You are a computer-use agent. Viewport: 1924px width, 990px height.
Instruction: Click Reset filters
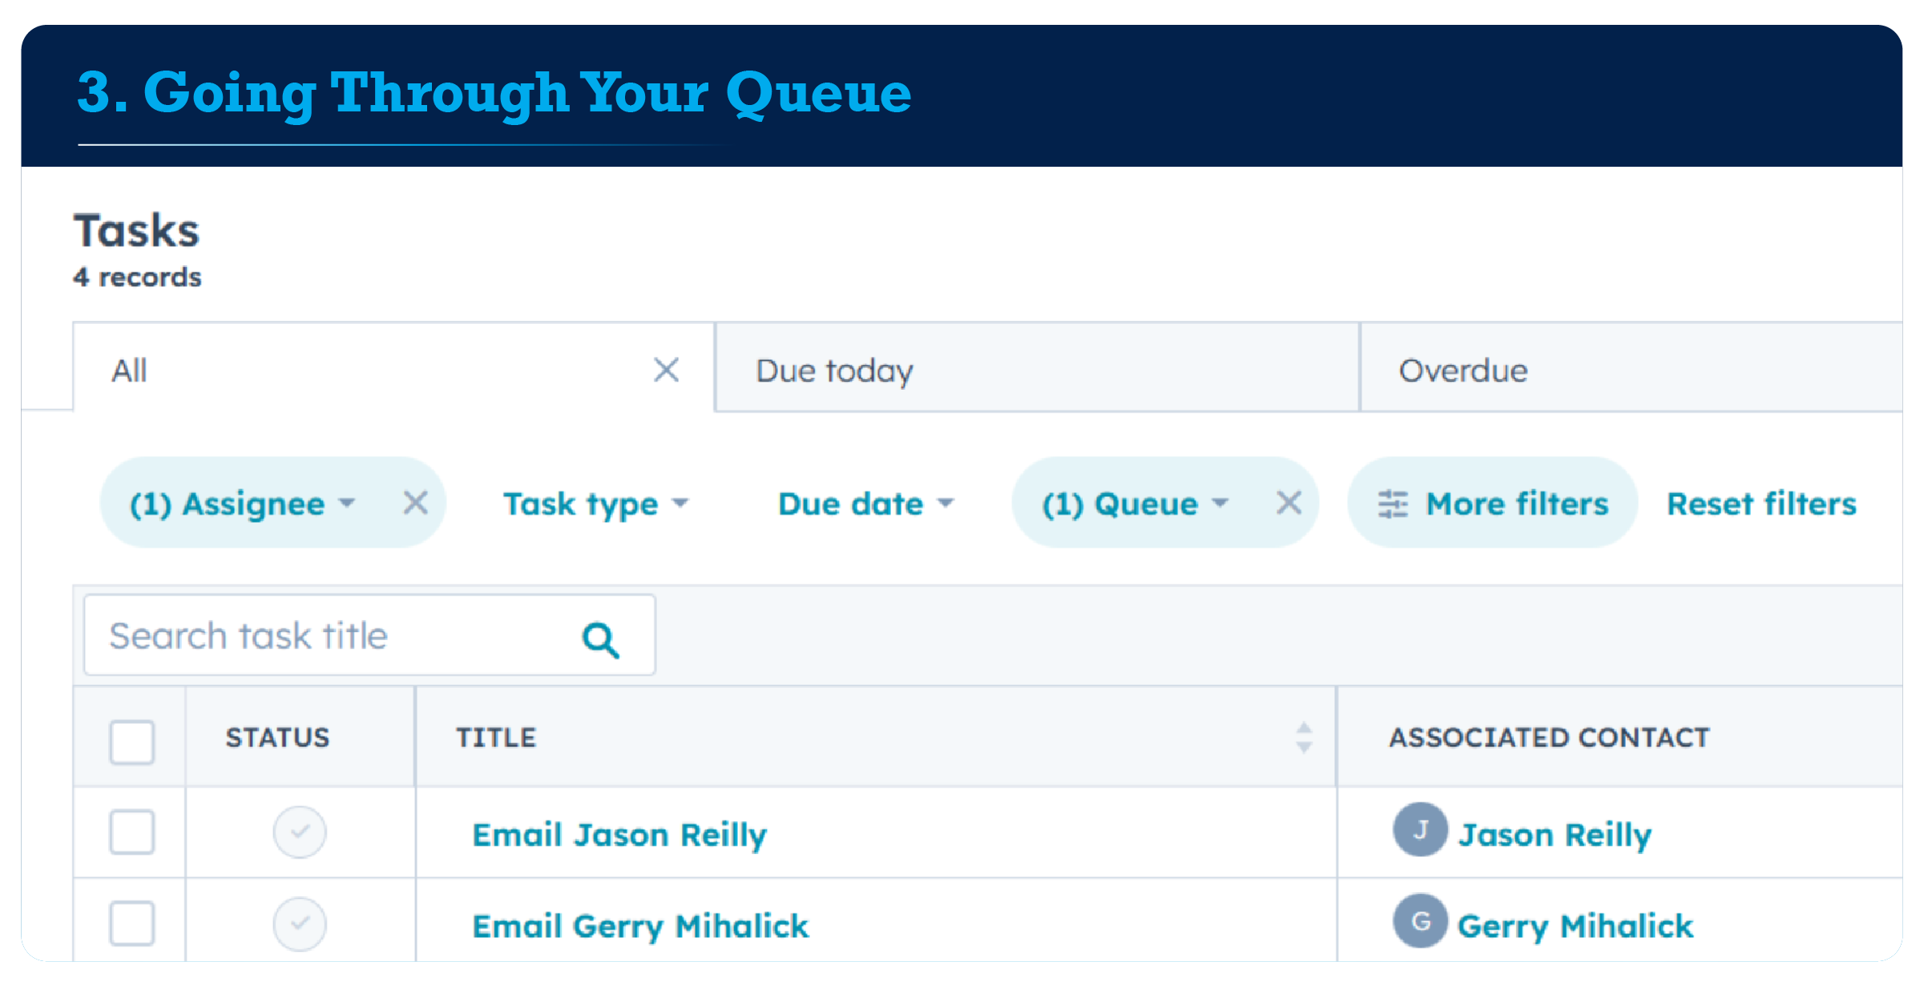[x=1761, y=503]
